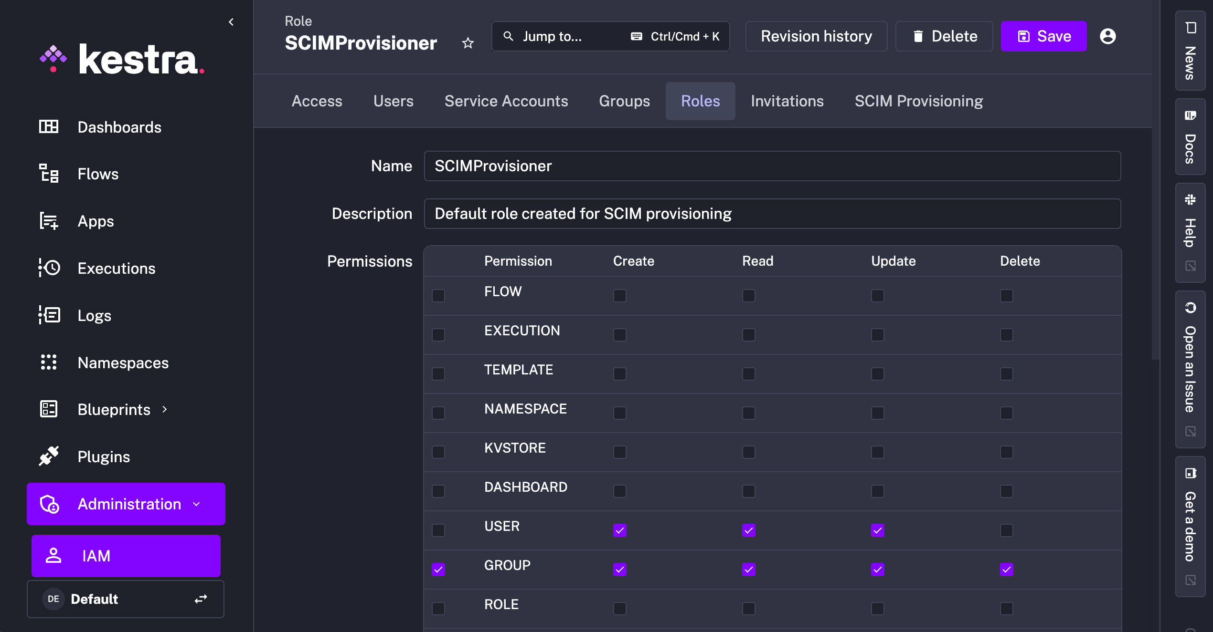
Task: Open the SCIM Provisioning tab
Action: point(918,101)
